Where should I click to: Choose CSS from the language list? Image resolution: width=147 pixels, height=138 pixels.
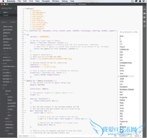121,52
